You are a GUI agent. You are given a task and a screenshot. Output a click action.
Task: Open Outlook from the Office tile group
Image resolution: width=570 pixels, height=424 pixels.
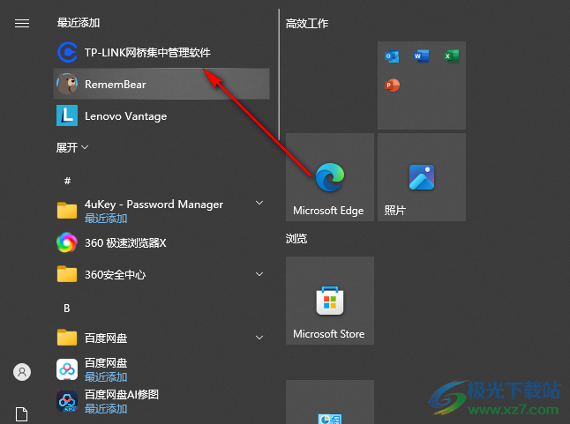(392, 56)
